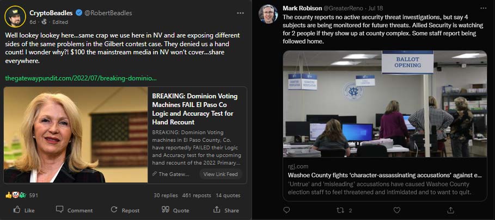Open Mark Robison's profile picture
Image resolution: width=495 pixels, height=220 pixels.
coord(268,14)
